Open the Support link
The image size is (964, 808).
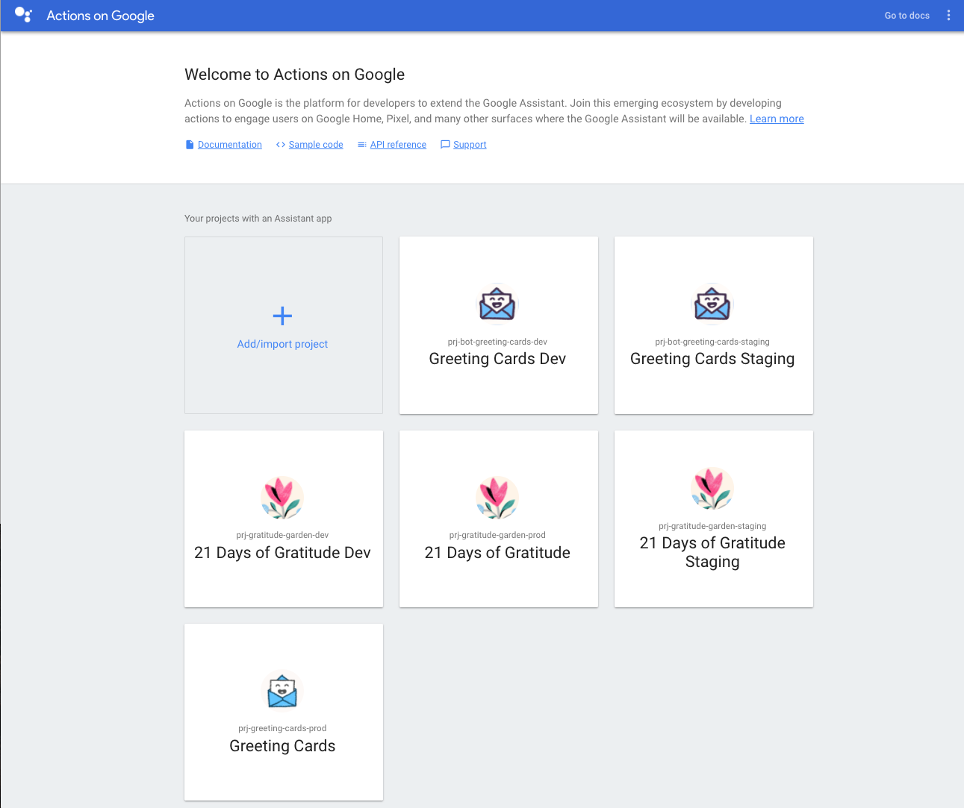pyautogui.click(x=470, y=145)
